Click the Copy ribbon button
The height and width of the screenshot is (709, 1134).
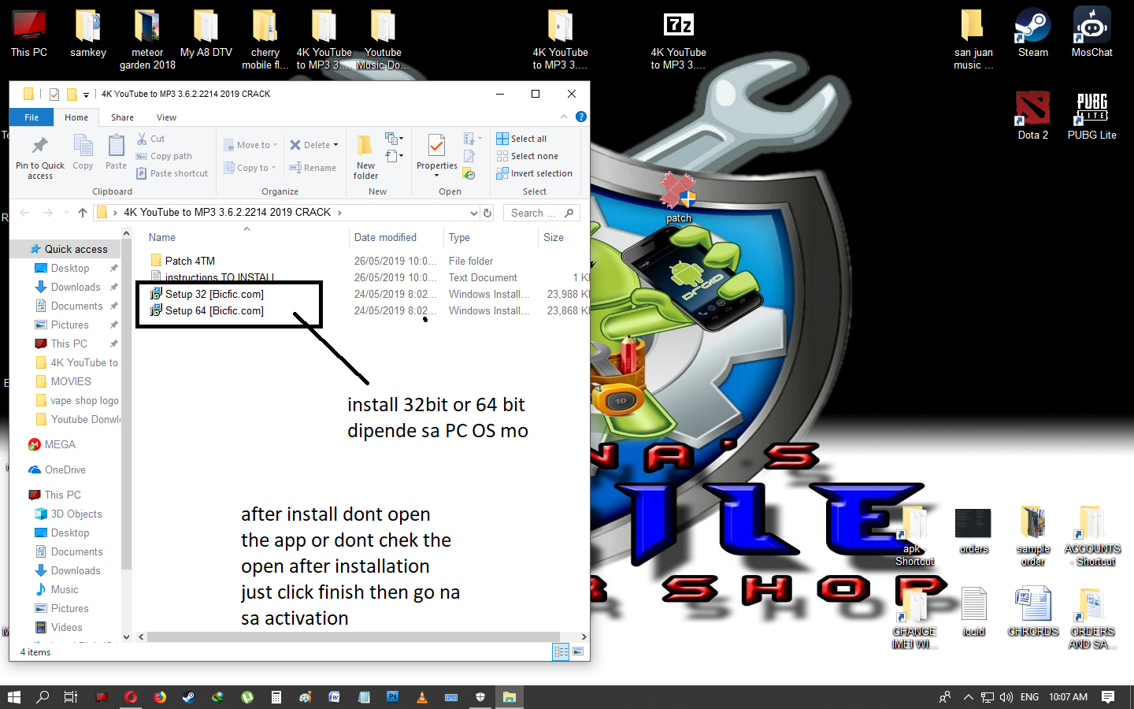click(83, 152)
